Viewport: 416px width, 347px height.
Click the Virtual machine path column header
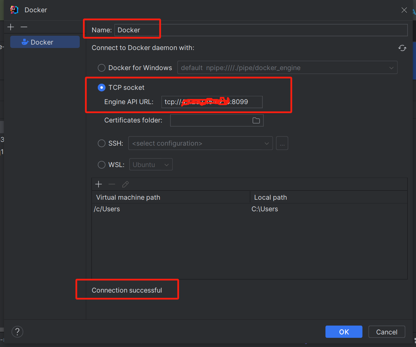coord(171,197)
